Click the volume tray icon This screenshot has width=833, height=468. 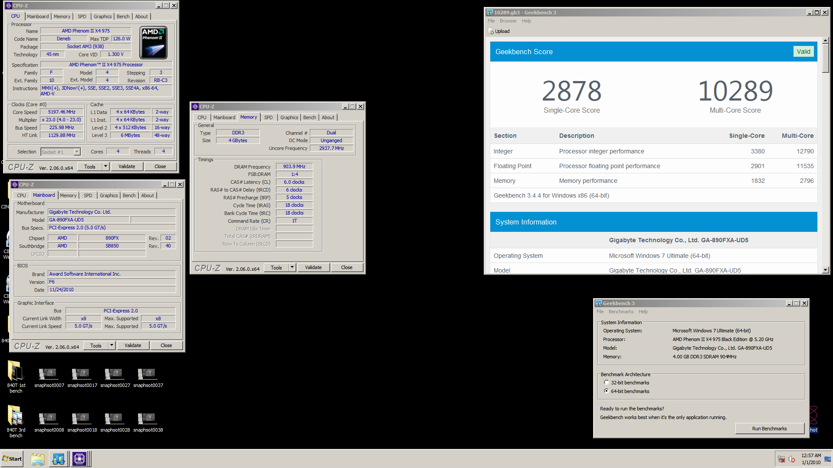[791, 459]
